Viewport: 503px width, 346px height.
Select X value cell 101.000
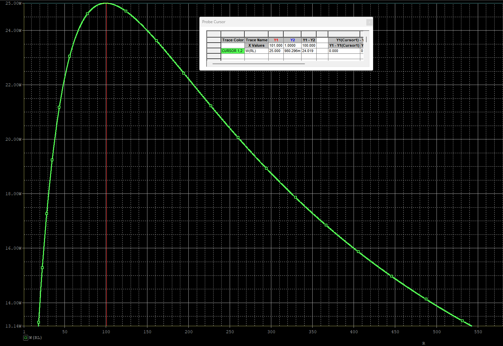pyautogui.click(x=276, y=45)
